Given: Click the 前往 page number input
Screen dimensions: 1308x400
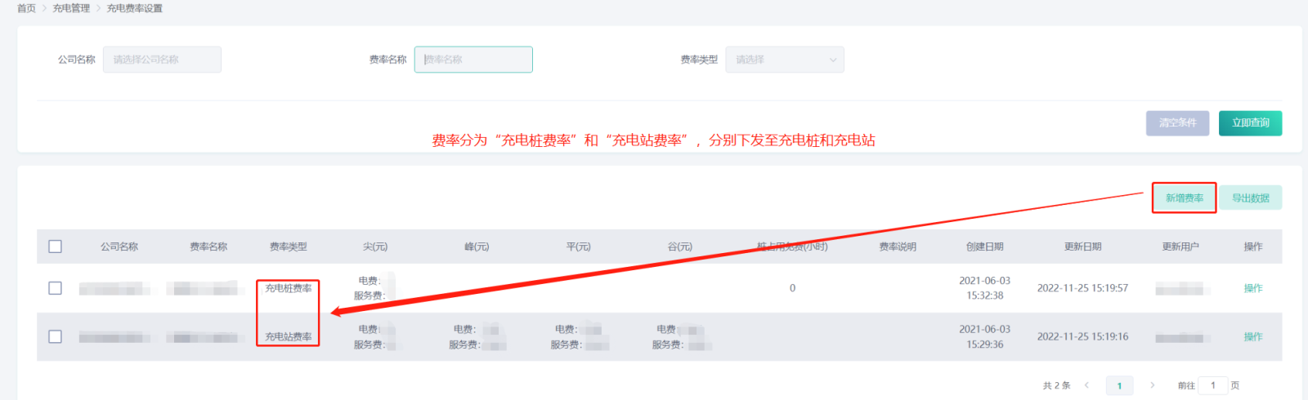Looking at the screenshot, I should (x=1212, y=385).
